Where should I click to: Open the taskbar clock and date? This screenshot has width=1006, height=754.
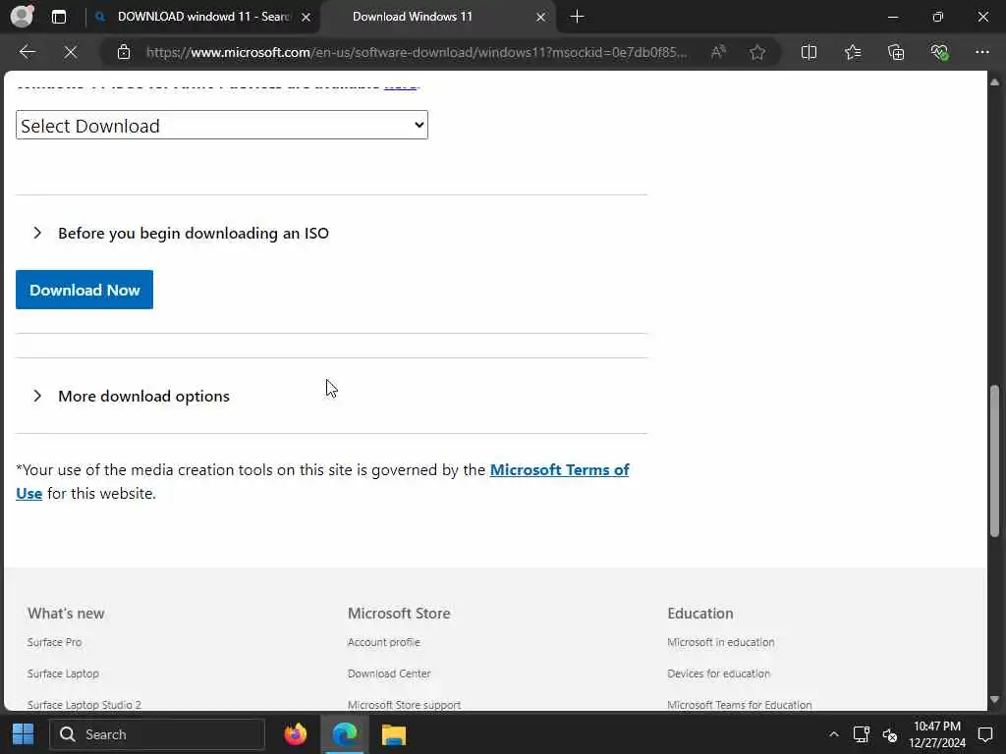coord(936,734)
